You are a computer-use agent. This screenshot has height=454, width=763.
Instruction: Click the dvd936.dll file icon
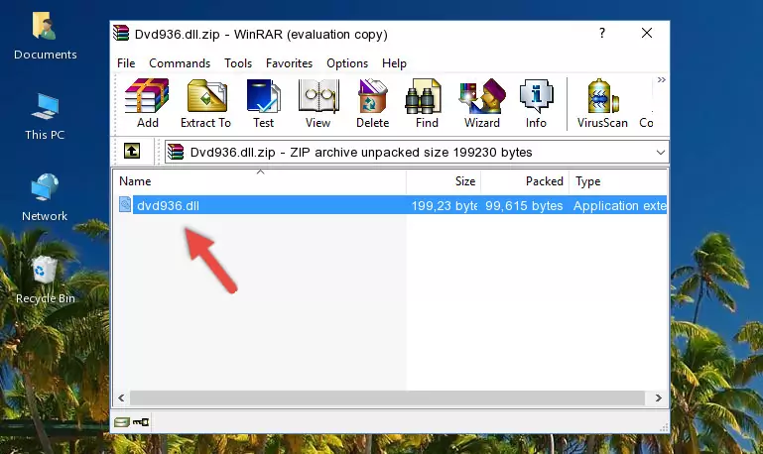tap(125, 204)
